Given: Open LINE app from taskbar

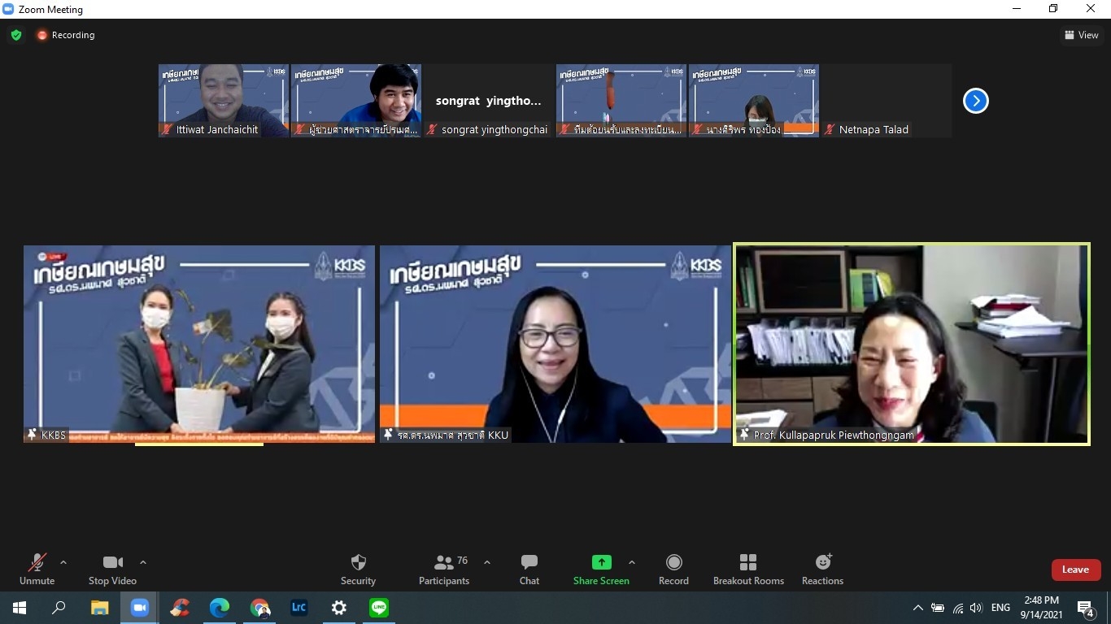Looking at the screenshot, I should coord(379,608).
